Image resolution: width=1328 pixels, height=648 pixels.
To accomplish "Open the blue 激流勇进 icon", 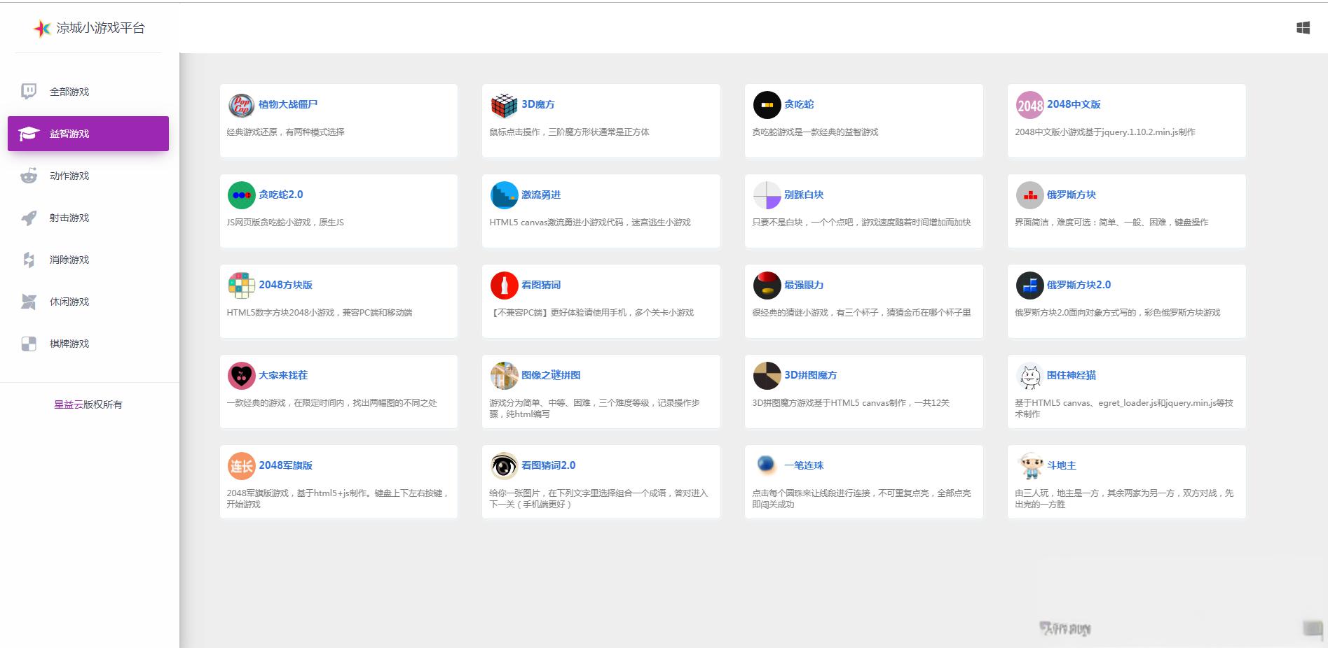I will (x=504, y=195).
